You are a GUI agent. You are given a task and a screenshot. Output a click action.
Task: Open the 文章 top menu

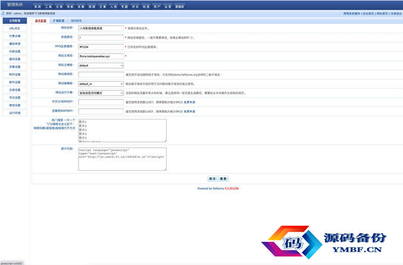coord(103,7)
